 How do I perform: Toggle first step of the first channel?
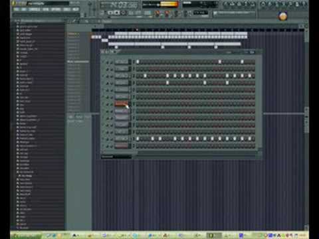pyautogui.click(x=138, y=62)
